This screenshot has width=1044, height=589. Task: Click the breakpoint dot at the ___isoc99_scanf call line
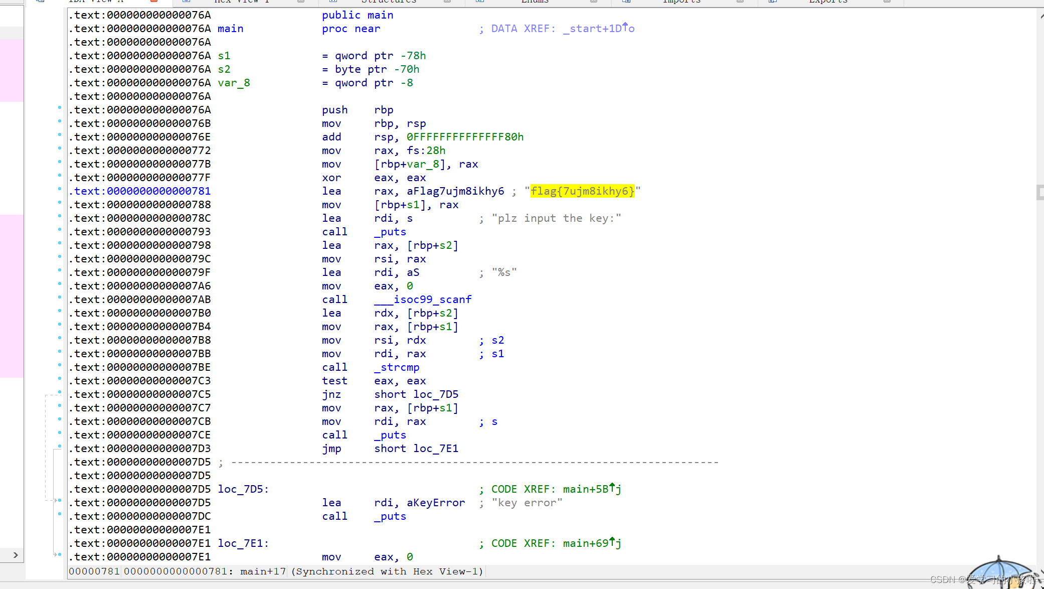(60, 298)
